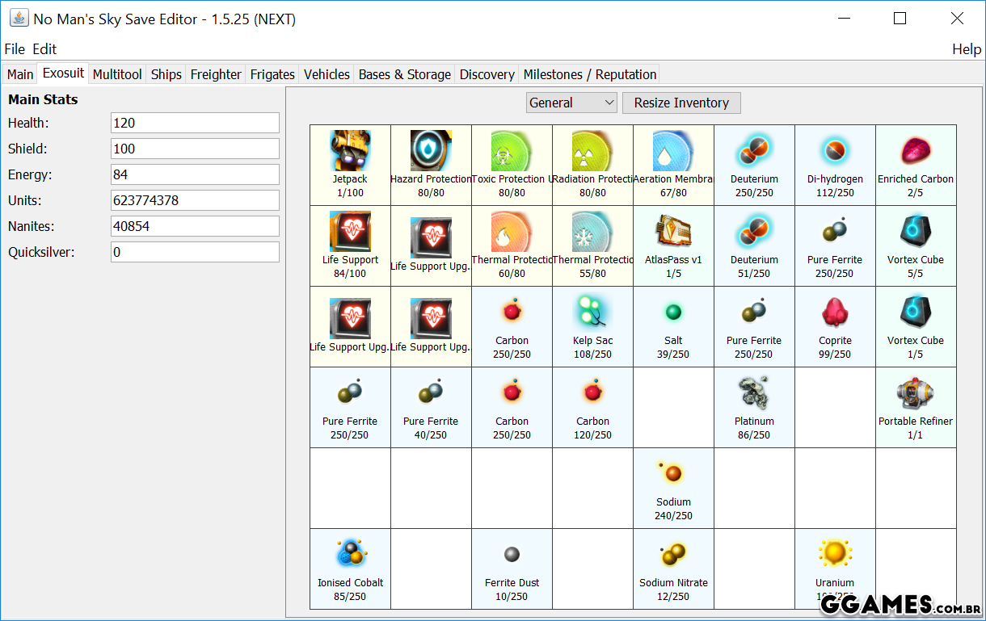Screen dimensions: 986x621
Task: Select the Jetpack inventory icon
Action: 350,151
